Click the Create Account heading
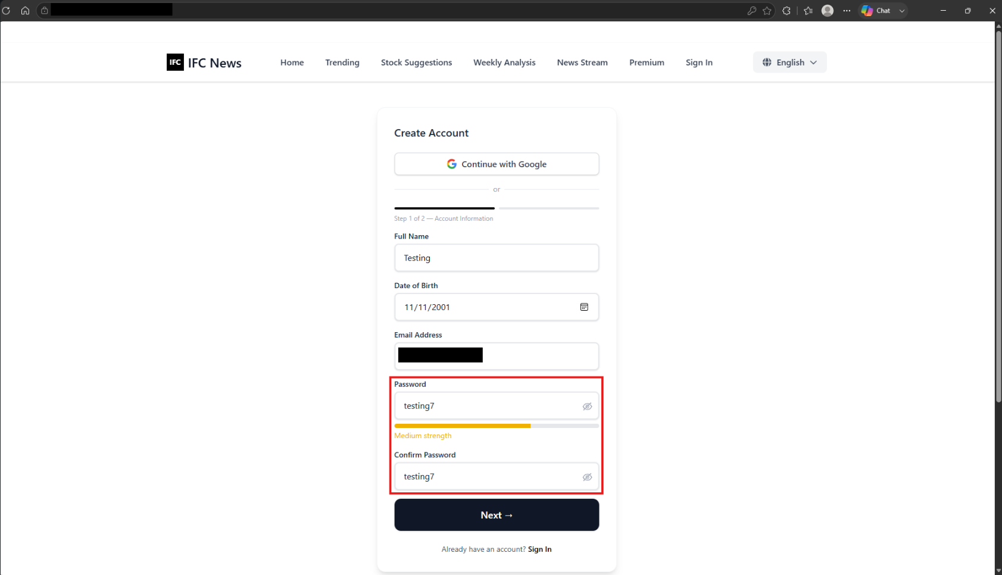 [431, 133]
